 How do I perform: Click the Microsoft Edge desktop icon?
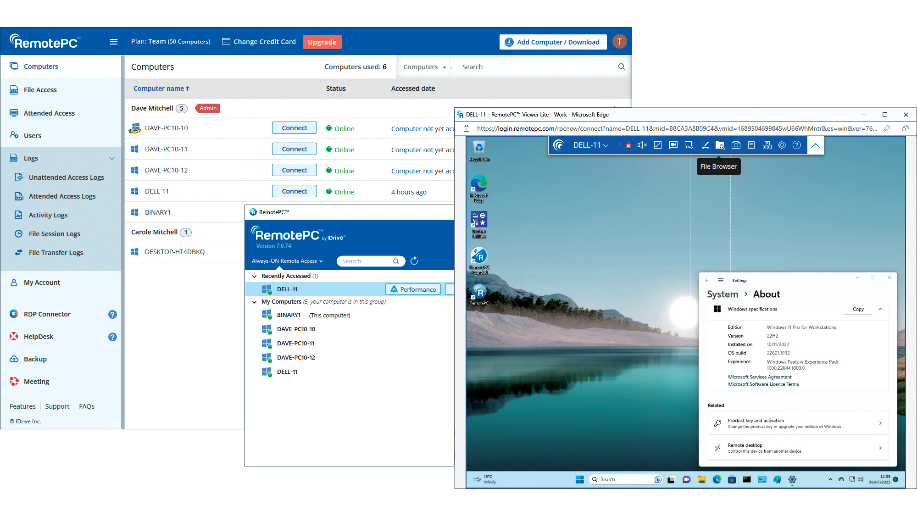pos(479,188)
